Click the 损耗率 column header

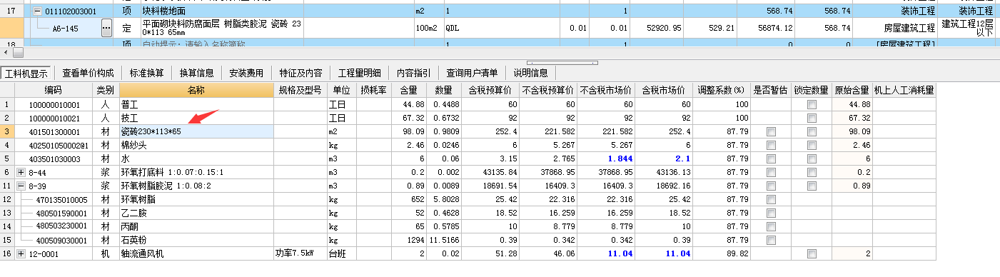(x=373, y=91)
